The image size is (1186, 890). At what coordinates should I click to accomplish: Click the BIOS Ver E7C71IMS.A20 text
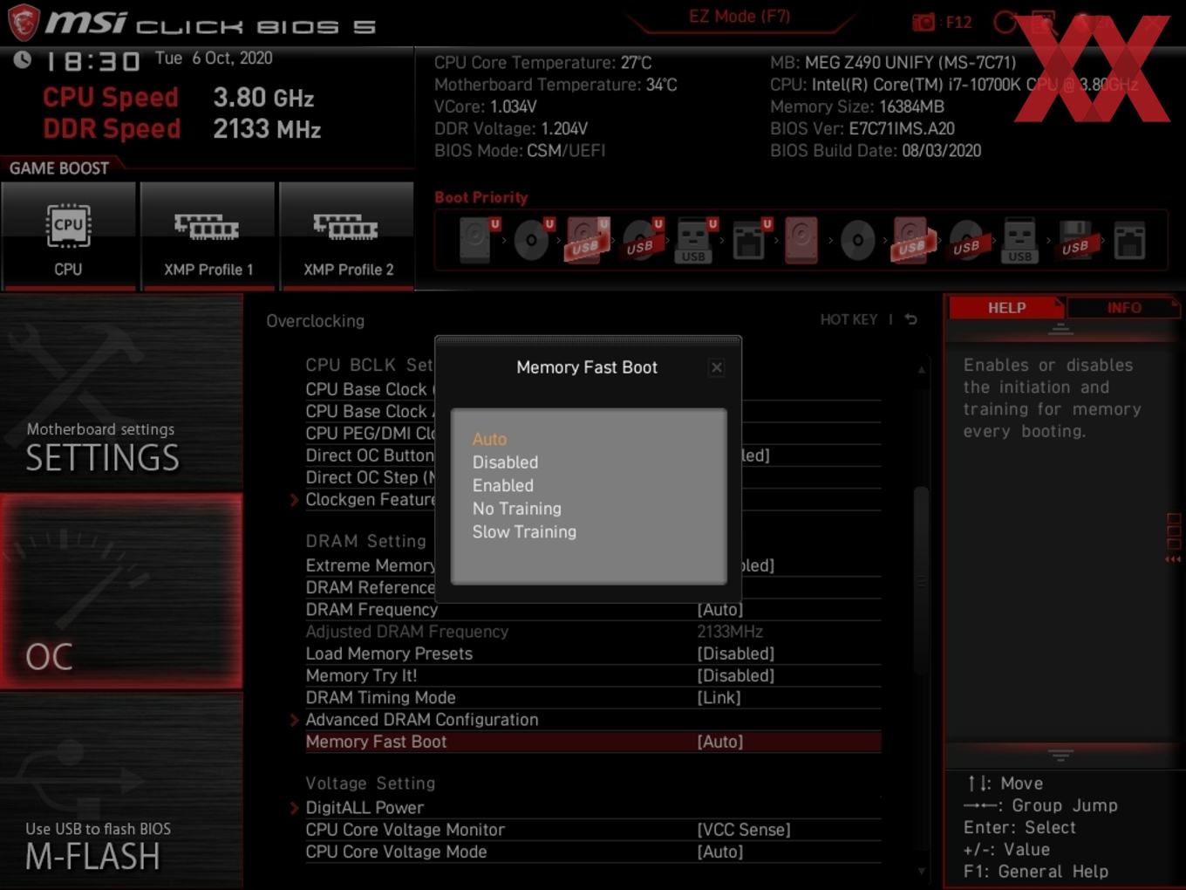pos(862,128)
